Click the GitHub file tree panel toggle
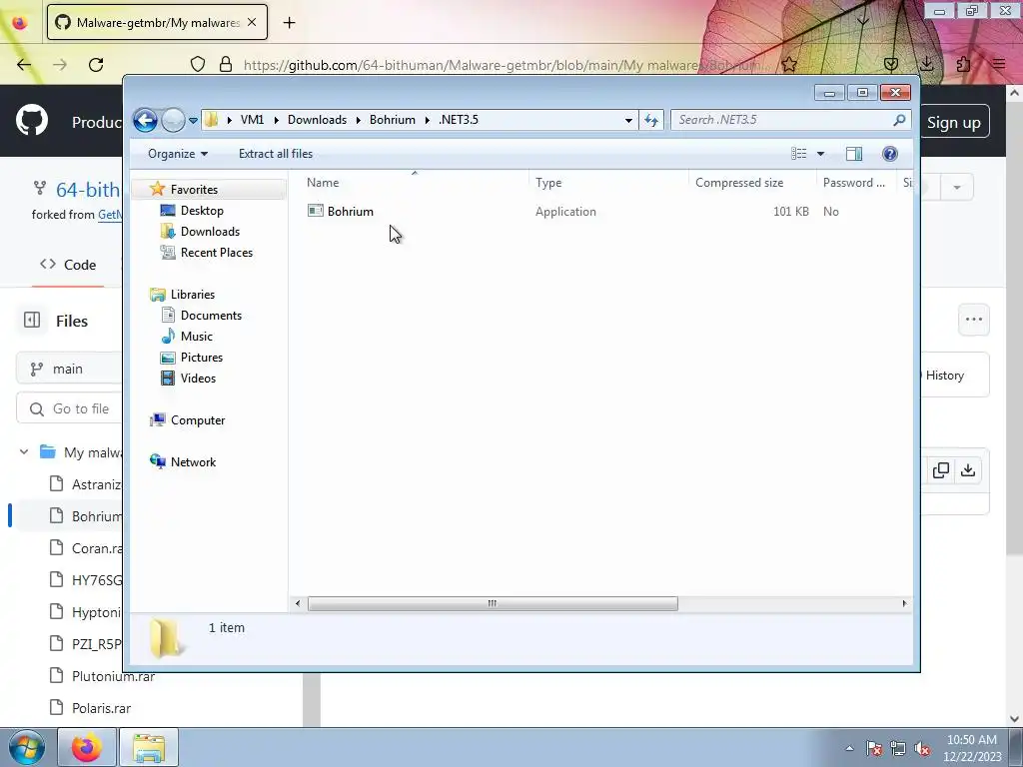Screen dimensions: 1023x767 point(32,321)
